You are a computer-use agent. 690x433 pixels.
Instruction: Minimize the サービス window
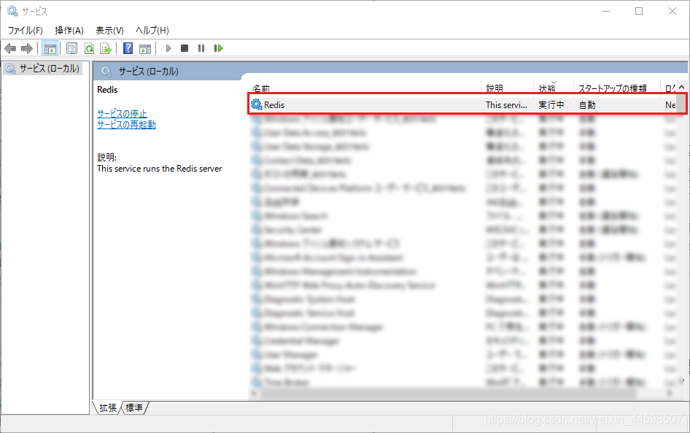(606, 11)
